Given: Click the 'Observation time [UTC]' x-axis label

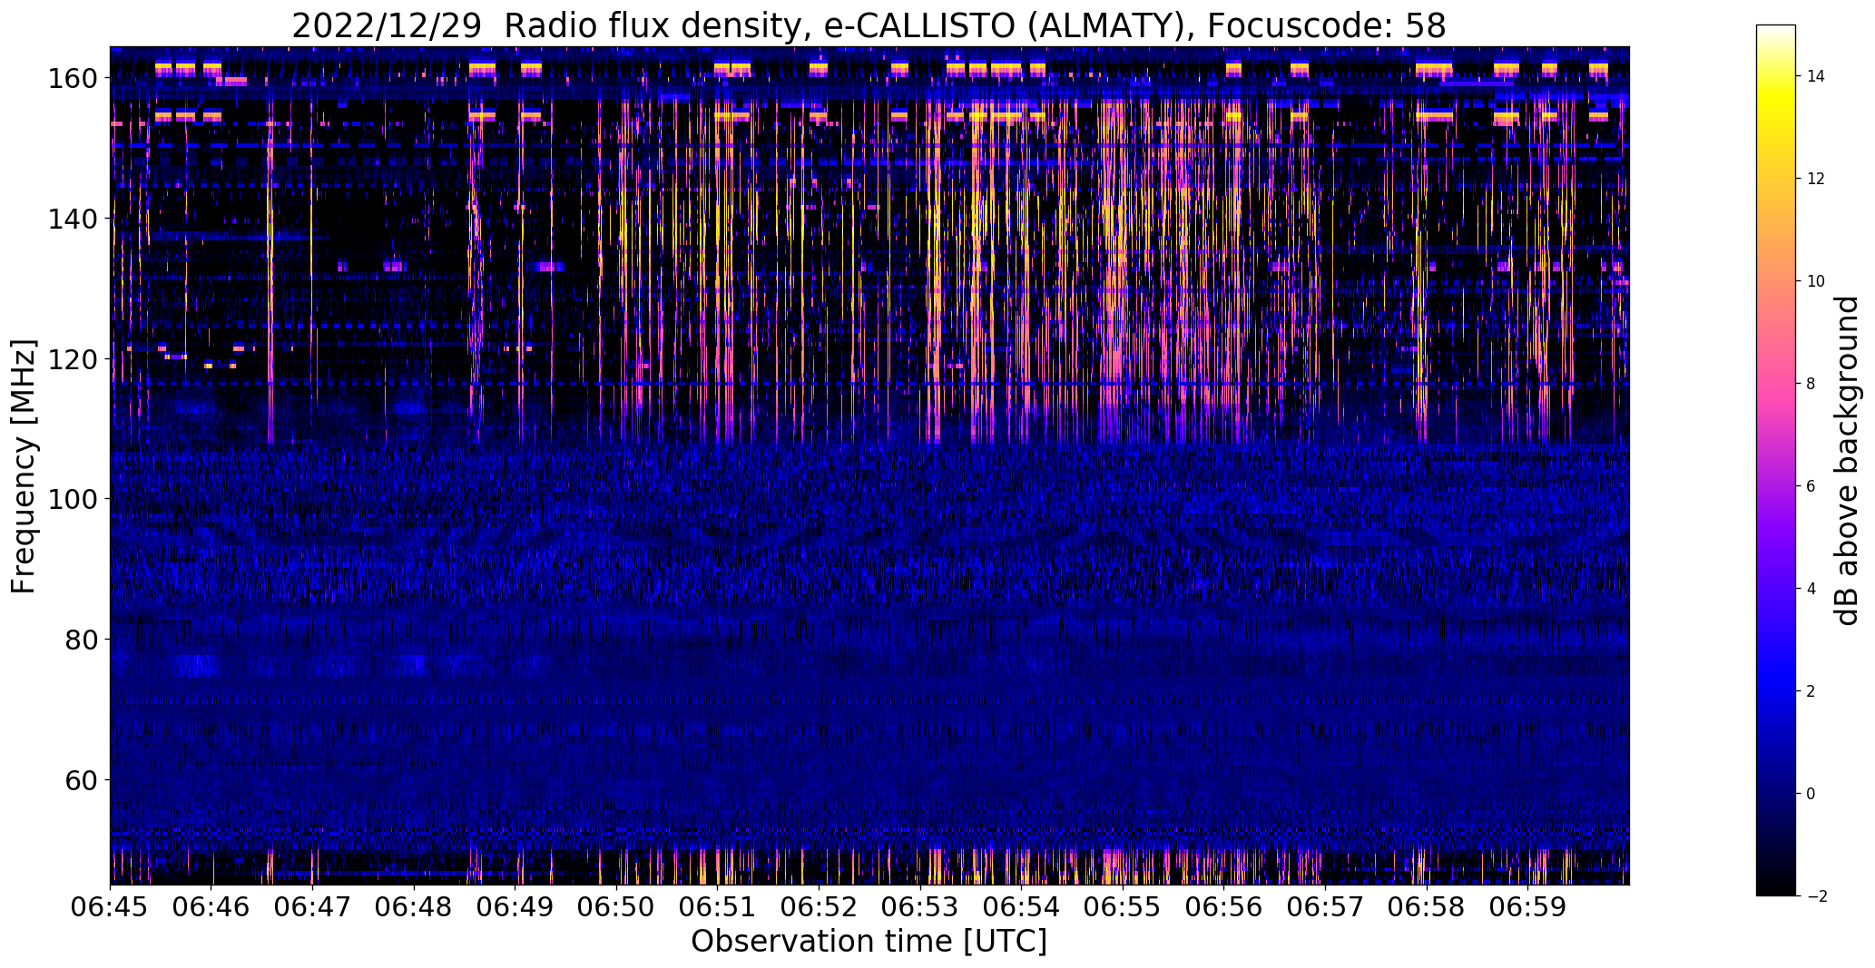Looking at the screenshot, I should [x=869, y=942].
